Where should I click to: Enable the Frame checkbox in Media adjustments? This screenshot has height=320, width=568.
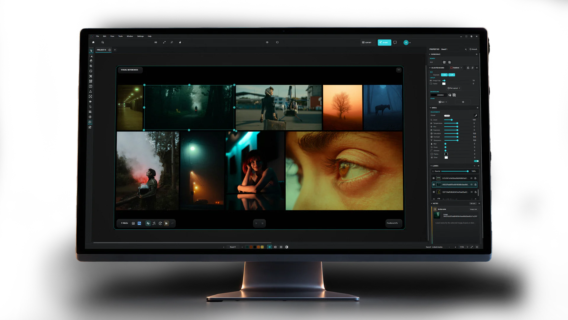pos(432,154)
